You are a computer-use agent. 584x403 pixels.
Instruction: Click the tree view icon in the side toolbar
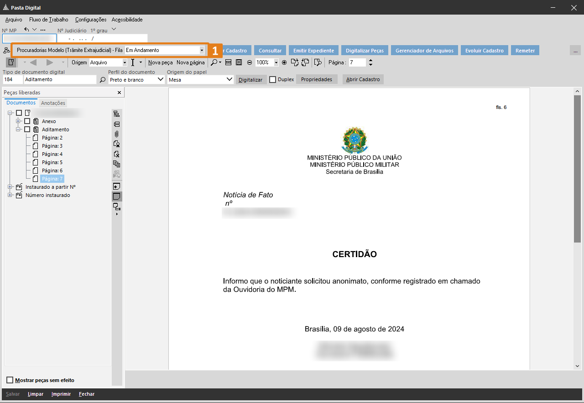click(x=117, y=114)
